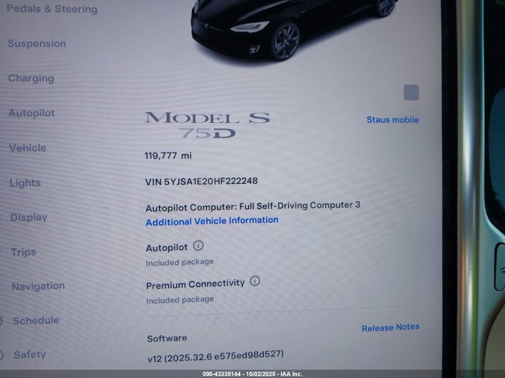
Task: Go to Autopilot settings in sidebar
Action: pos(32,113)
